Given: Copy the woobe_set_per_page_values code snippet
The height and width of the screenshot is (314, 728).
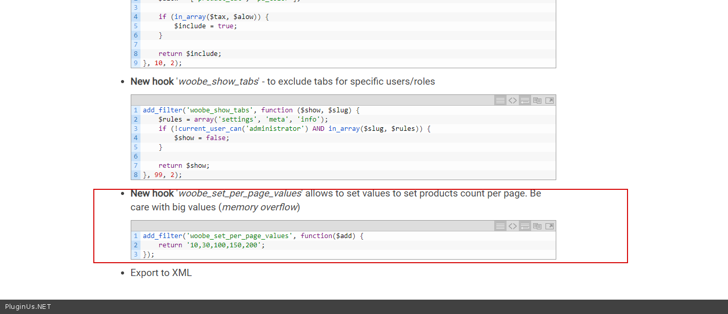Looking at the screenshot, I should [537, 226].
